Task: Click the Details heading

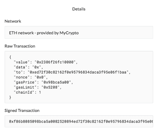Action: pyautogui.click(x=79, y=9)
